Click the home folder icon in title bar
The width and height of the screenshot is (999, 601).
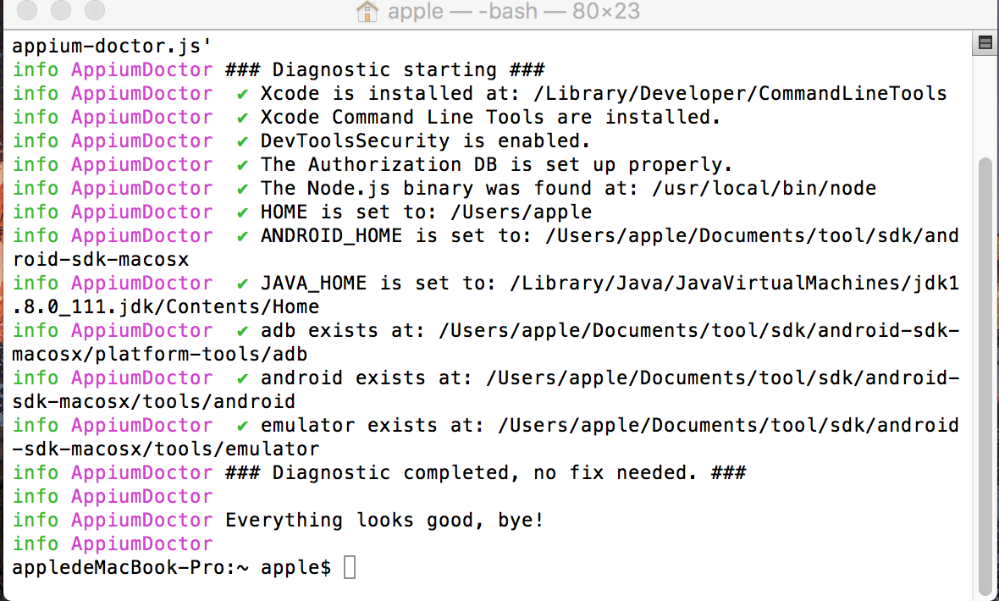(x=367, y=11)
